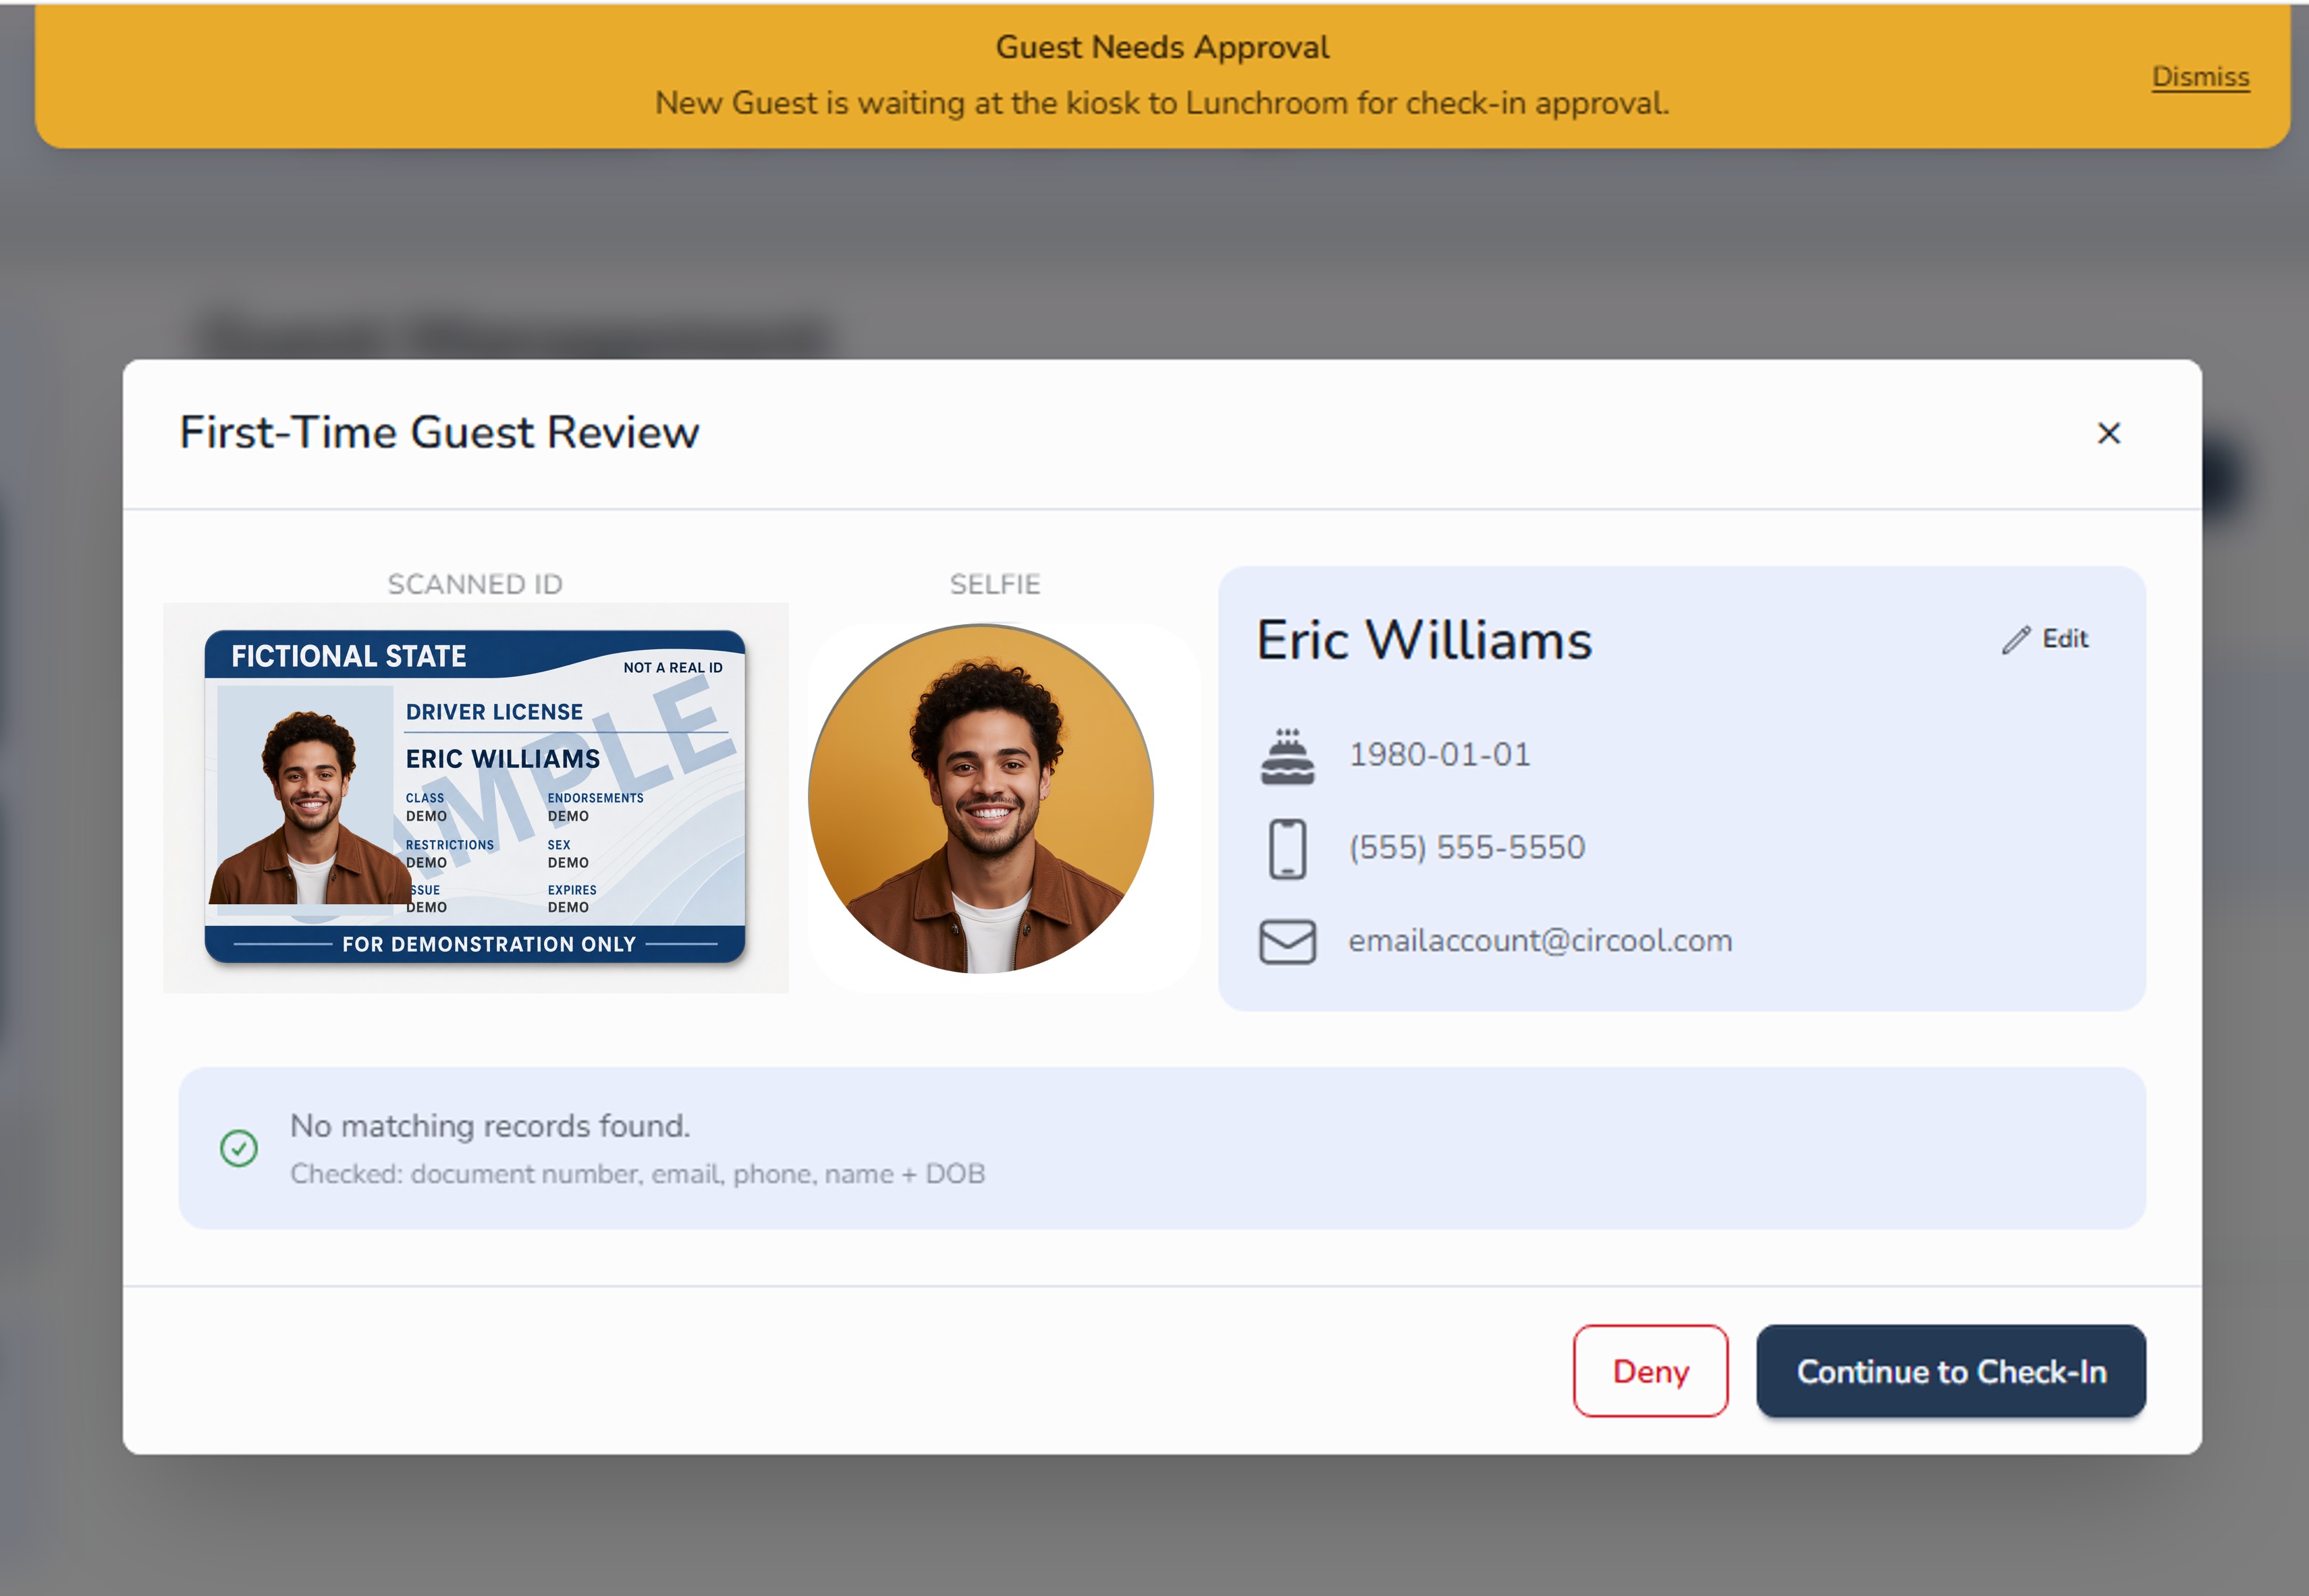Select phone number (555) 555-5550
This screenshot has height=1596, width=2309.
tap(1467, 848)
